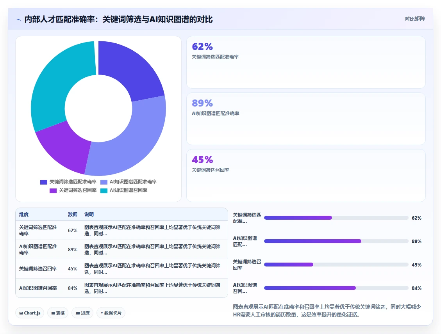Click the 45% progress bar
The width and height of the screenshot is (441, 334).
[336, 265]
